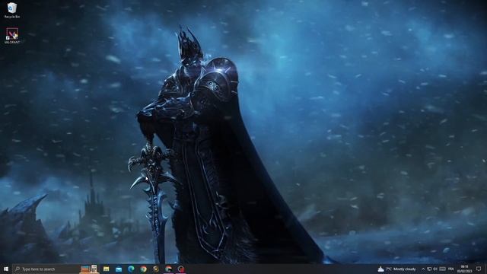
Task: Launch the VALORANT desktop shortcut
Action: coord(12,36)
